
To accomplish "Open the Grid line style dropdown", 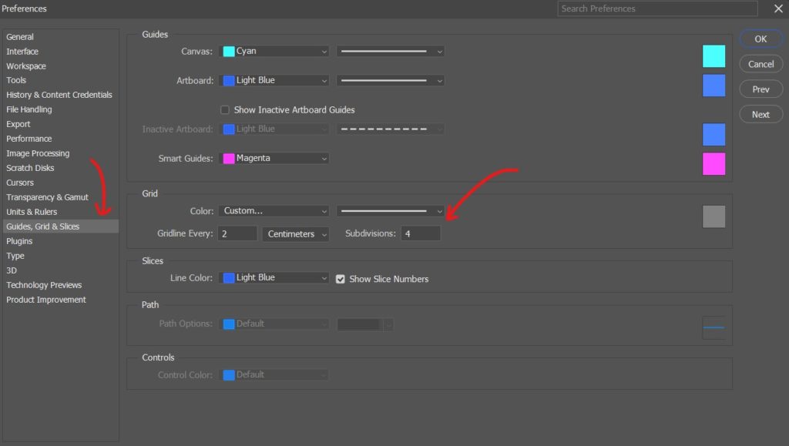I will tap(391, 211).
